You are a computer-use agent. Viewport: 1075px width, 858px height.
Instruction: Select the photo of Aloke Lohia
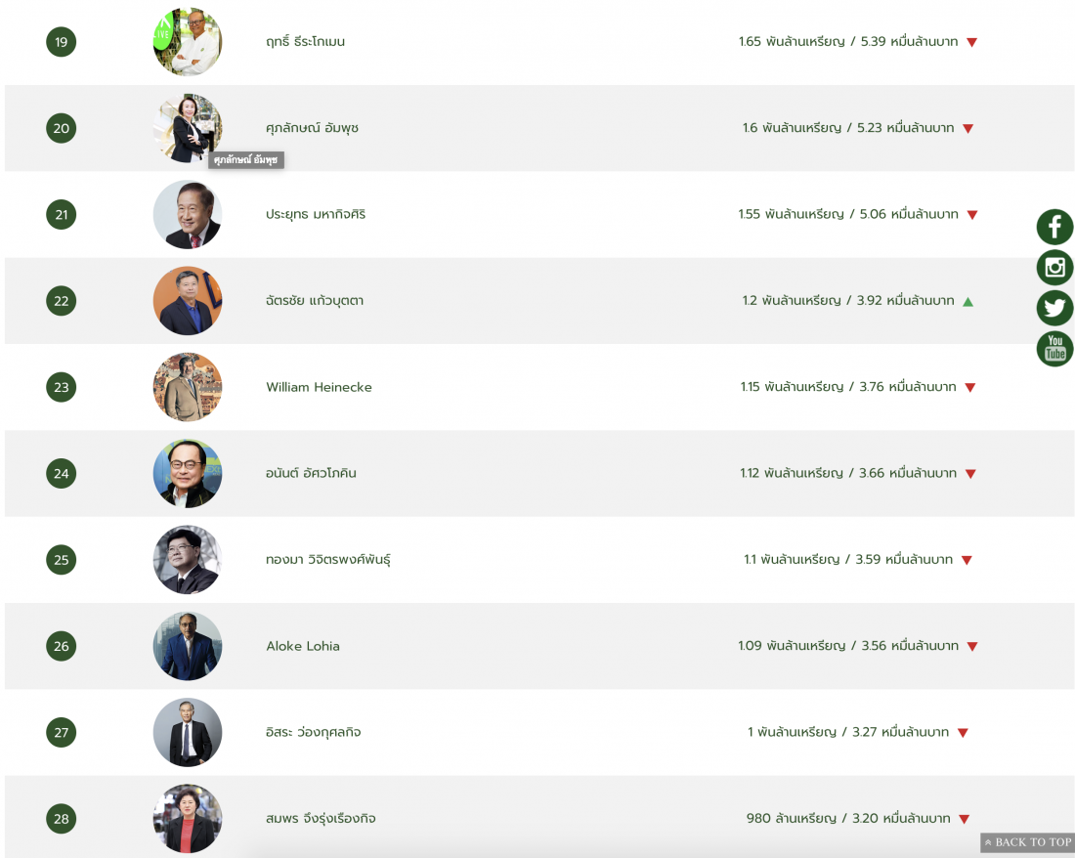pos(188,646)
